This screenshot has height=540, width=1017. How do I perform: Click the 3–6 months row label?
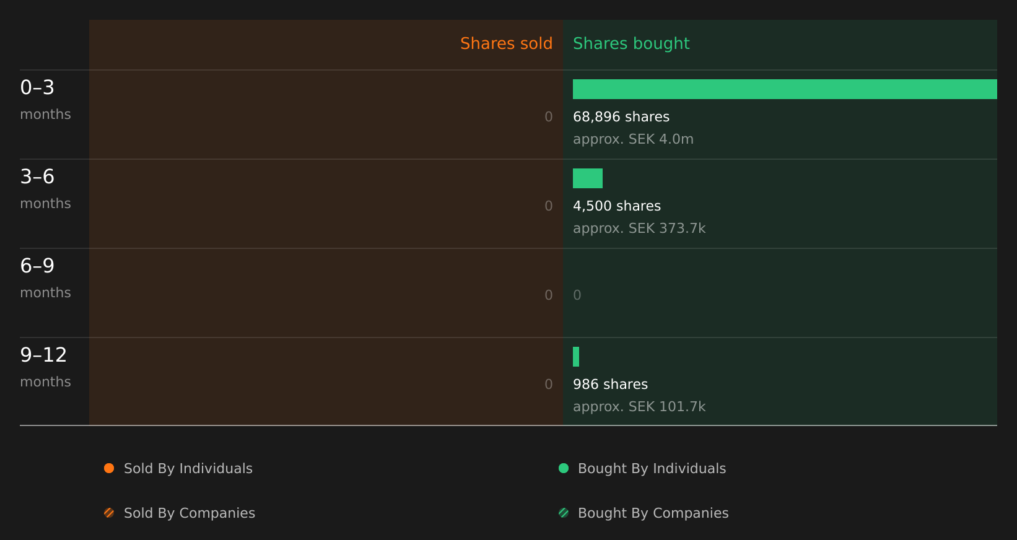coord(46,189)
